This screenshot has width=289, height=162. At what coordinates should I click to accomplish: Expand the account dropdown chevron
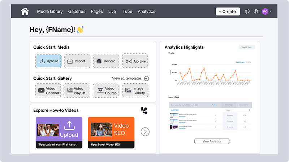click(271, 12)
